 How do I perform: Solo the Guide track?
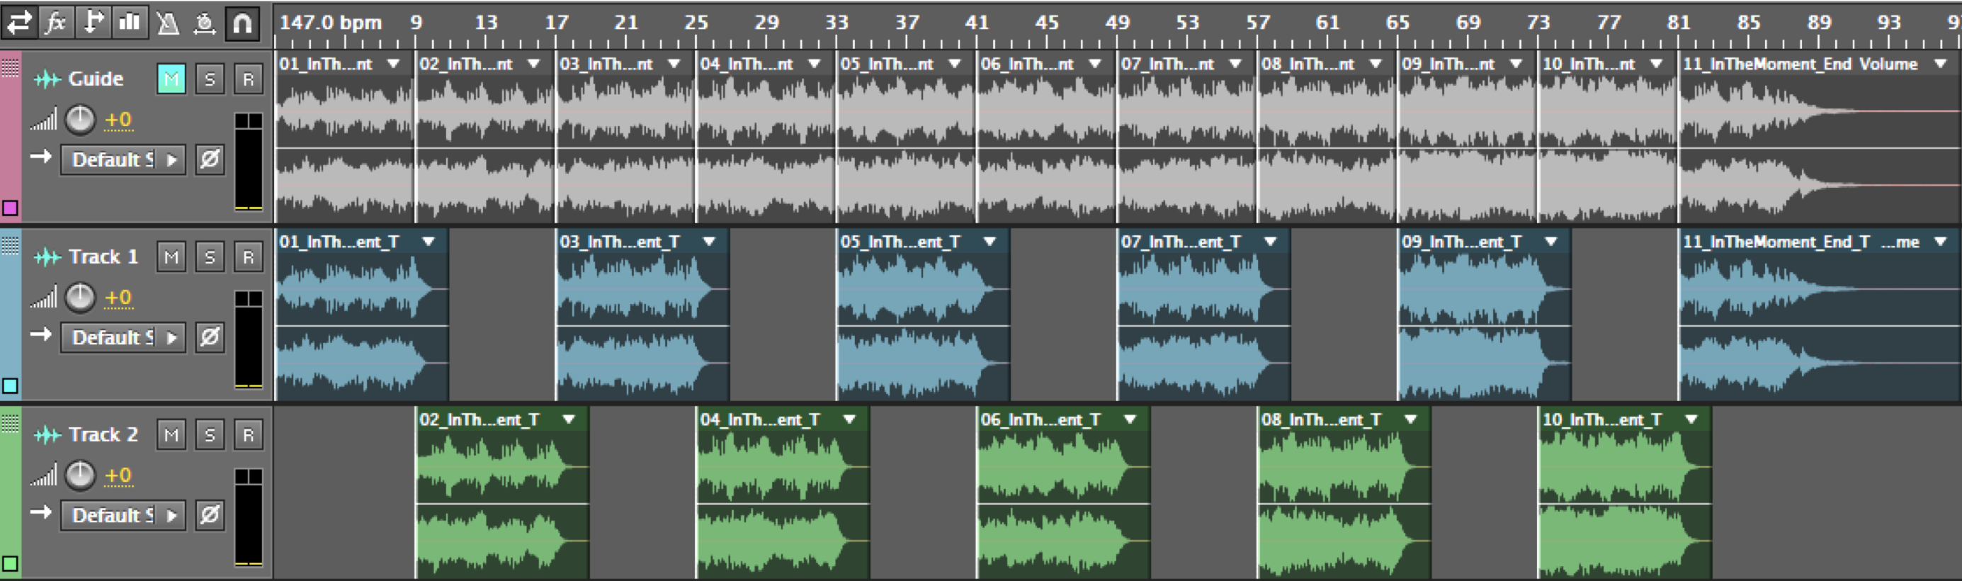(x=210, y=79)
